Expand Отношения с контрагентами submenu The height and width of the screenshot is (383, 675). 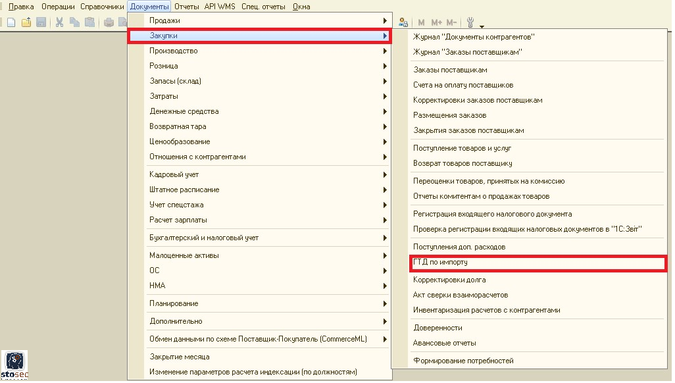(x=260, y=157)
